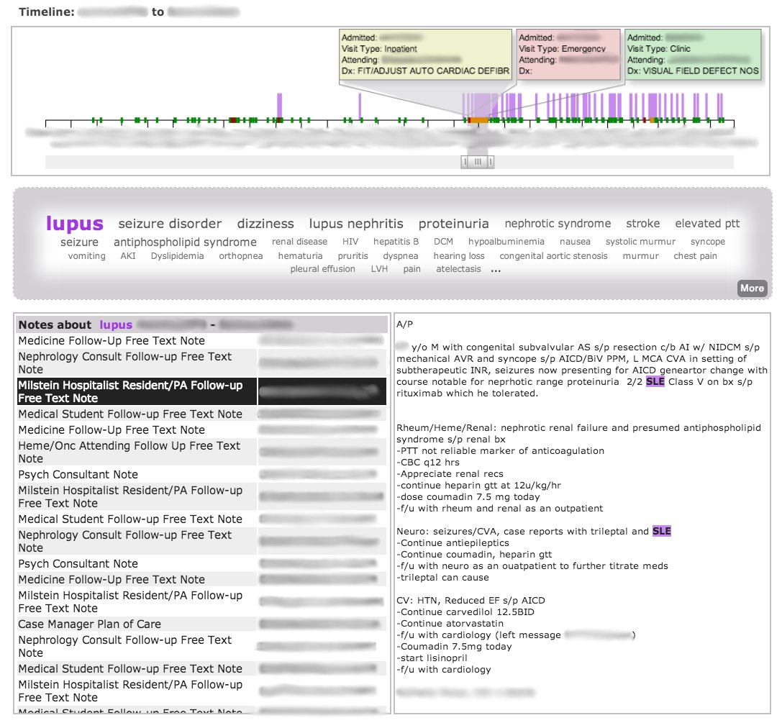
Task: Expand the ellipsis after 'atelectasis'
Action: tap(495, 269)
